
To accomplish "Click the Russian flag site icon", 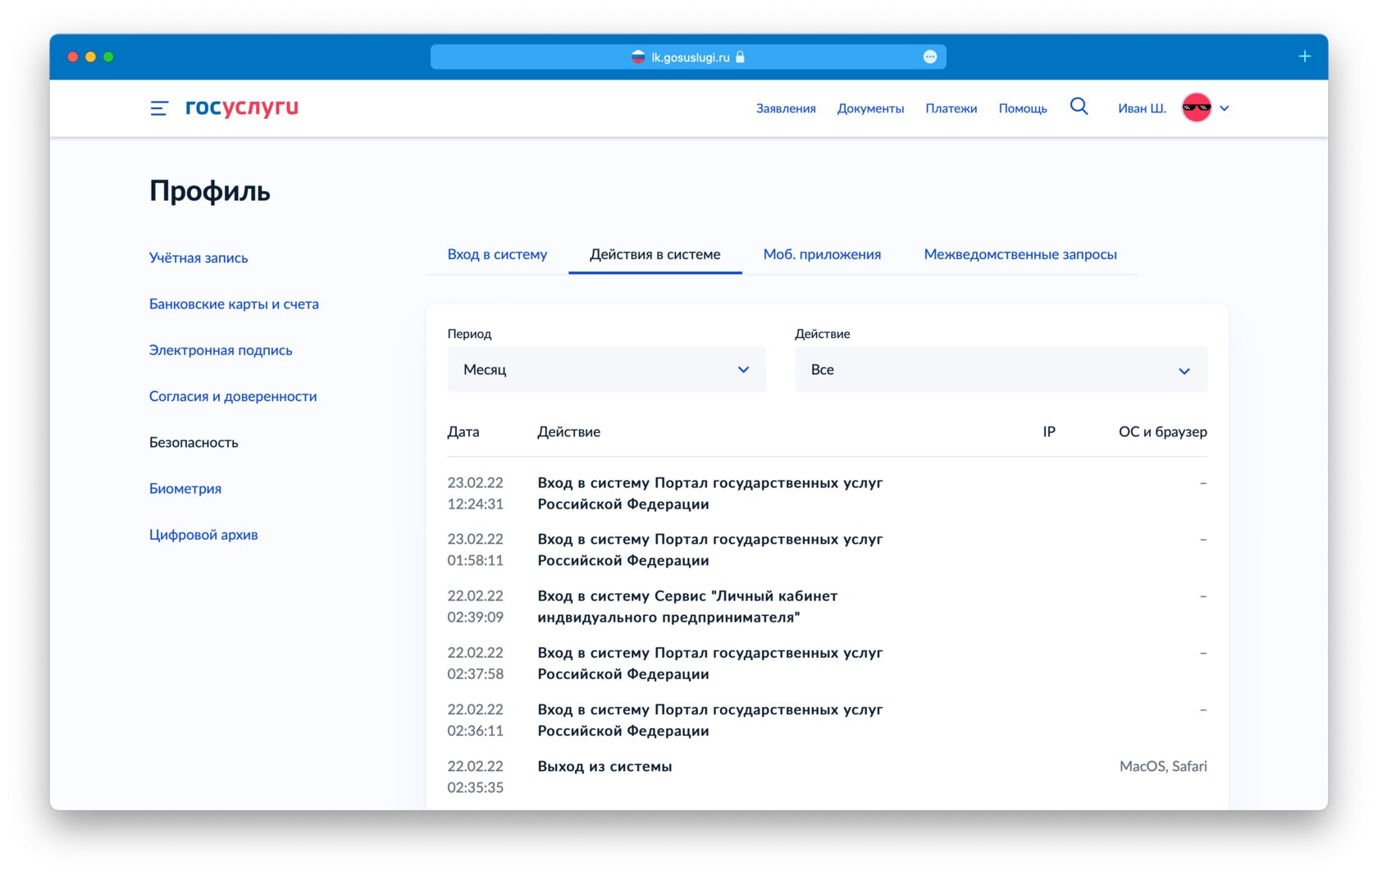I will pos(638,57).
